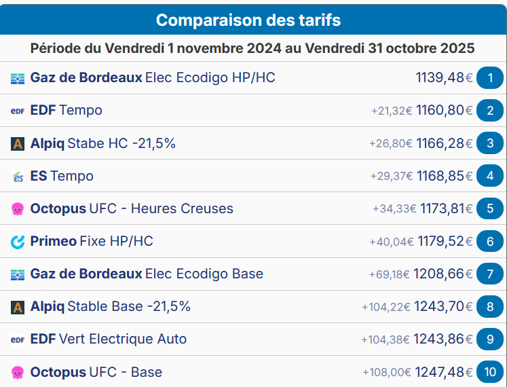Click the Comparaison des tarifs header
This screenshot has height=387, width=507.
[248, 20]
